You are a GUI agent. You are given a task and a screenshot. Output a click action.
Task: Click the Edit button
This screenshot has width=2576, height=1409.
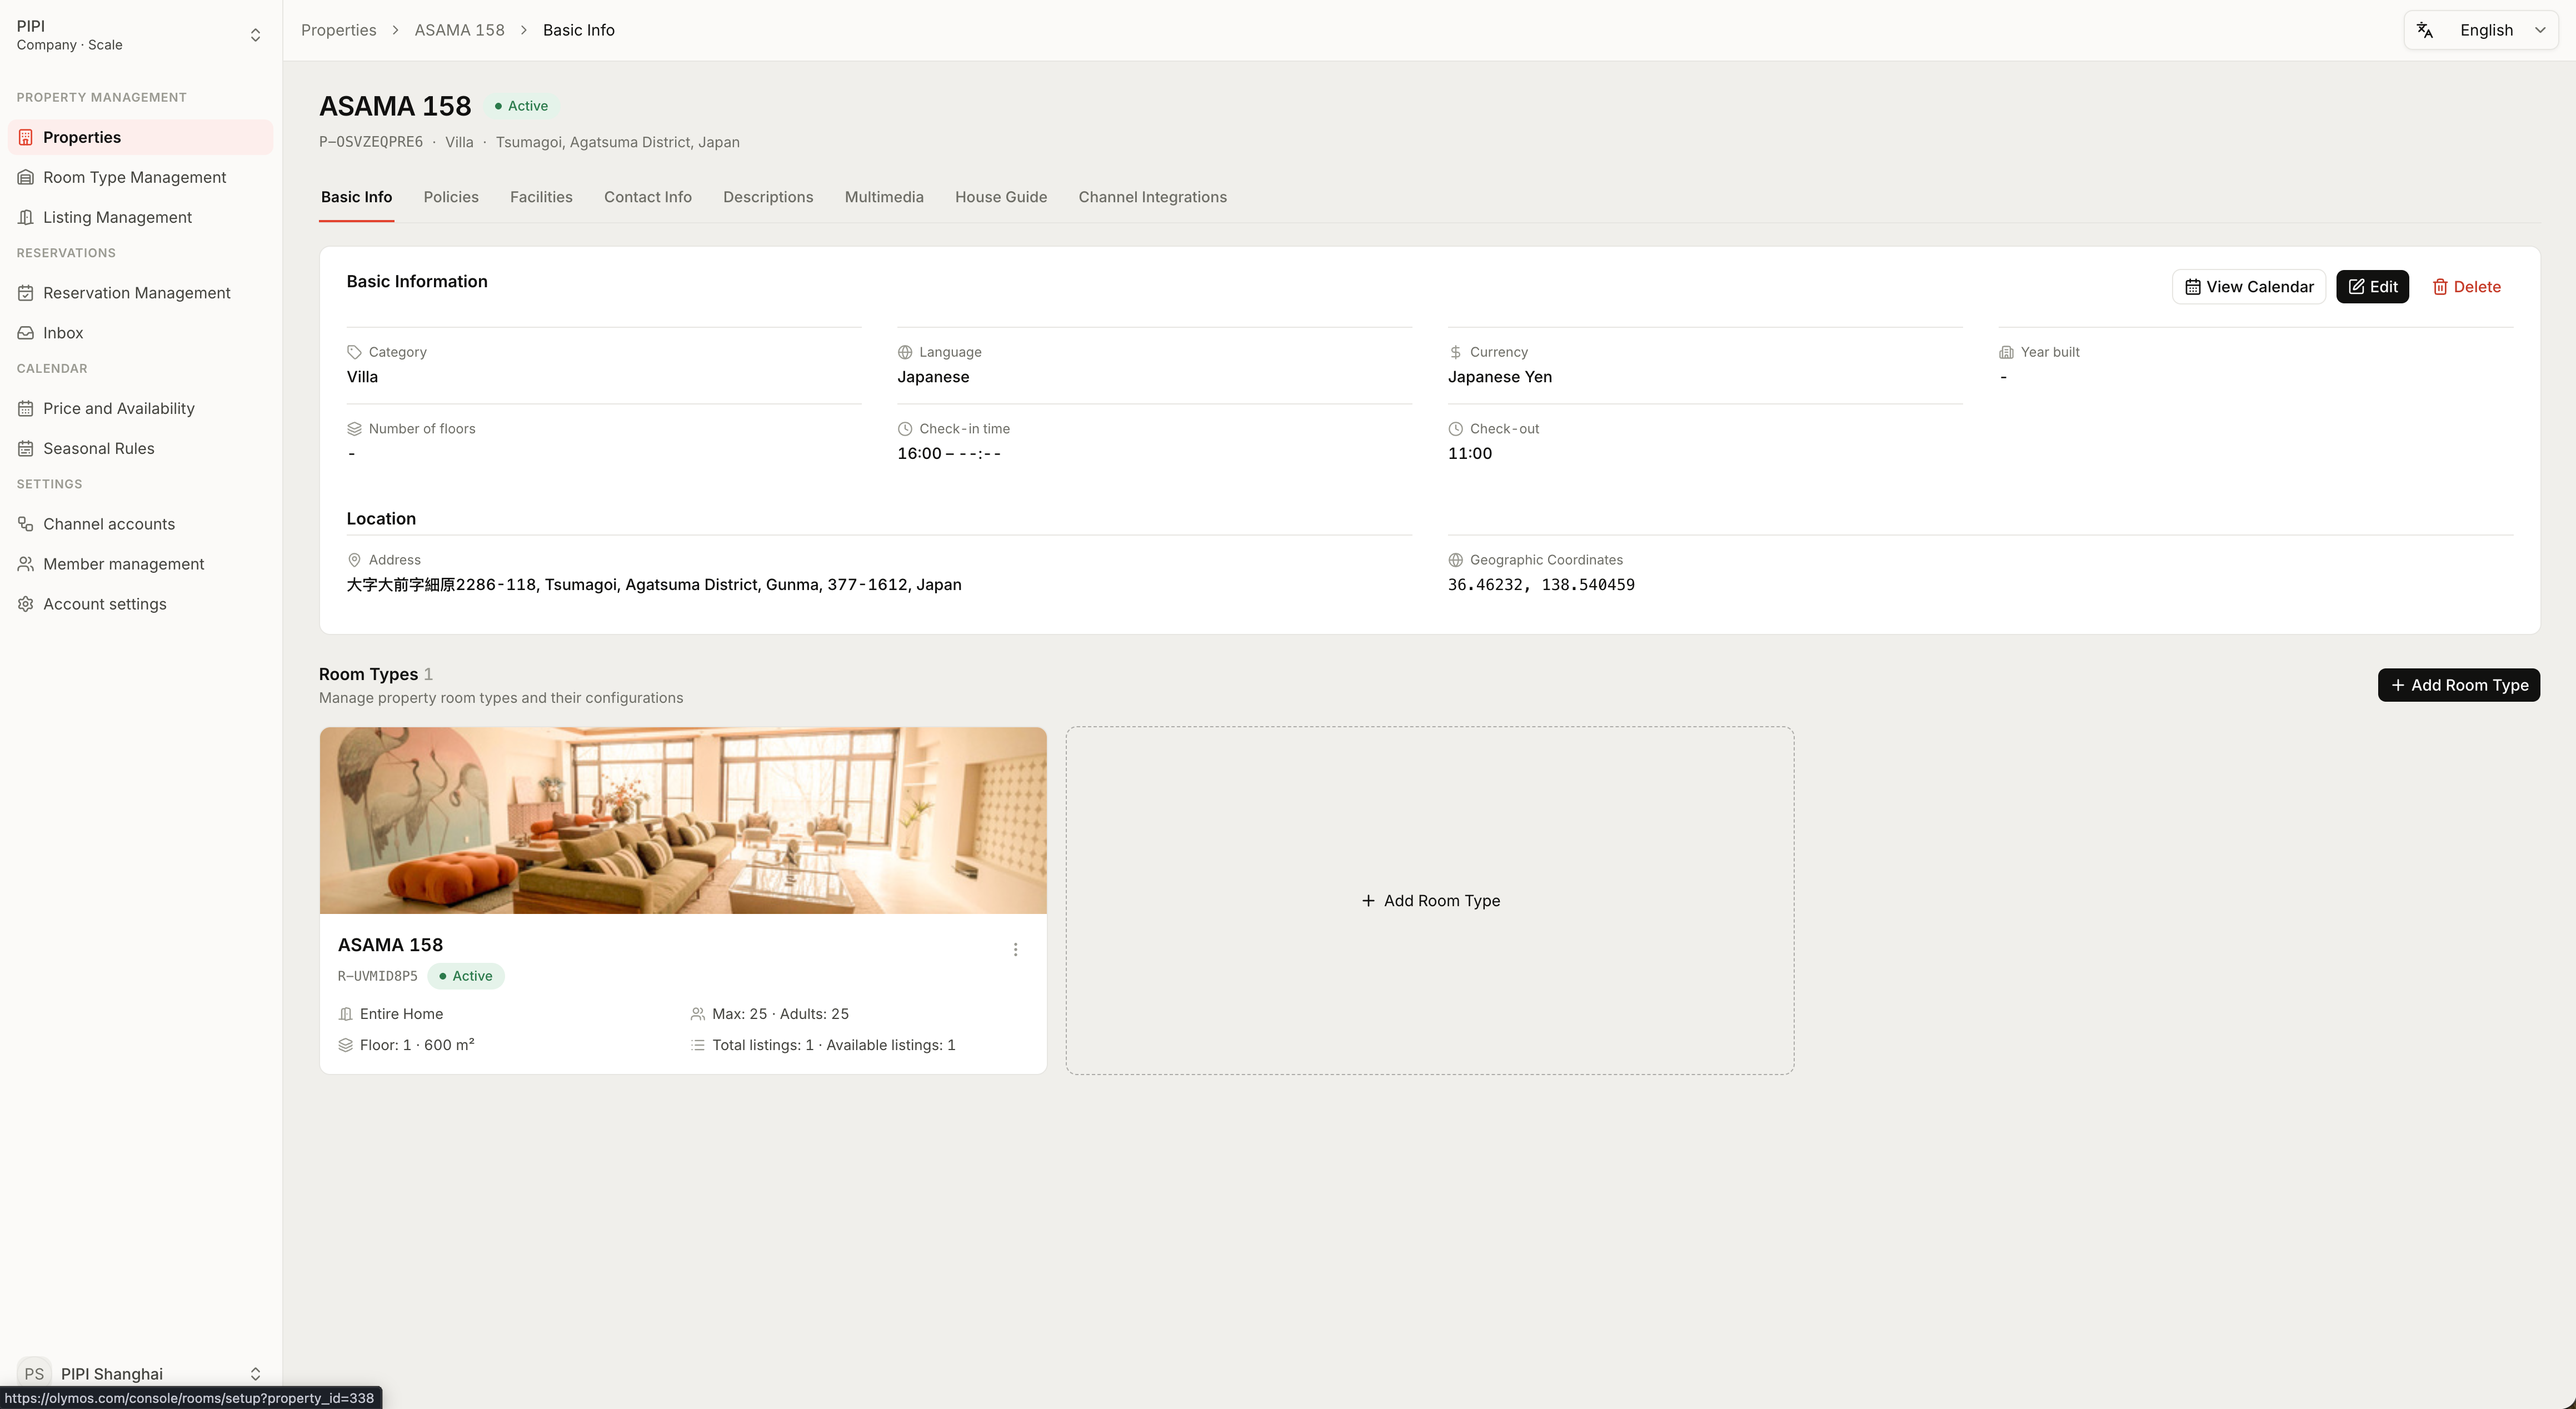(2372, 287)
